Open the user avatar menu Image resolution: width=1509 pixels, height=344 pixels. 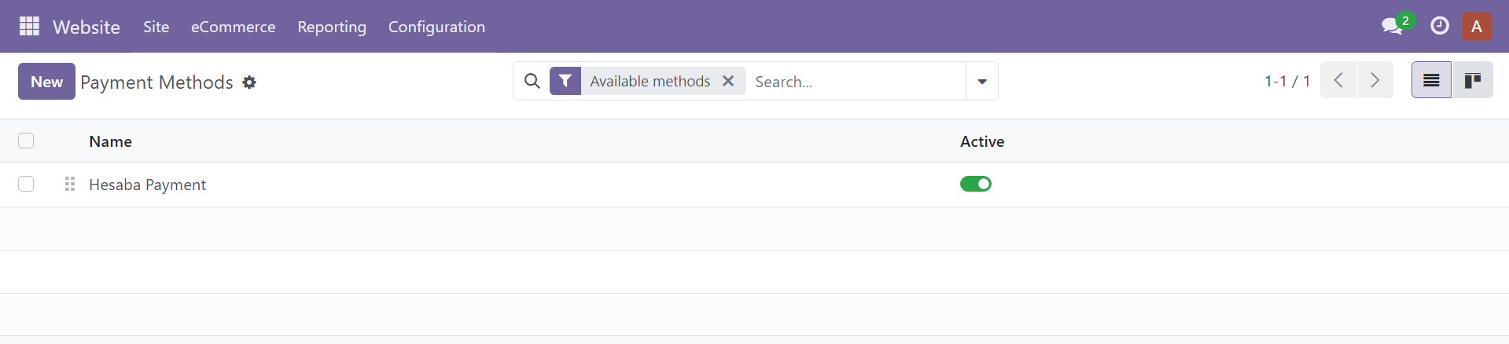click(x=1476, y=26)
